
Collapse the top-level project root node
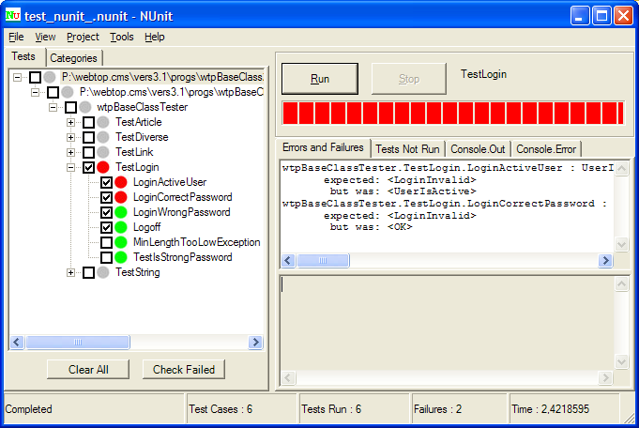click(x=17, y=77)
